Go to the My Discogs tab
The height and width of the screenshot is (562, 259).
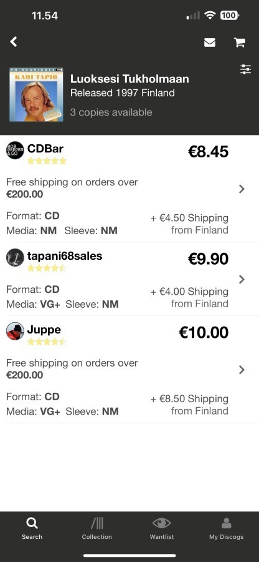[226, 528]
